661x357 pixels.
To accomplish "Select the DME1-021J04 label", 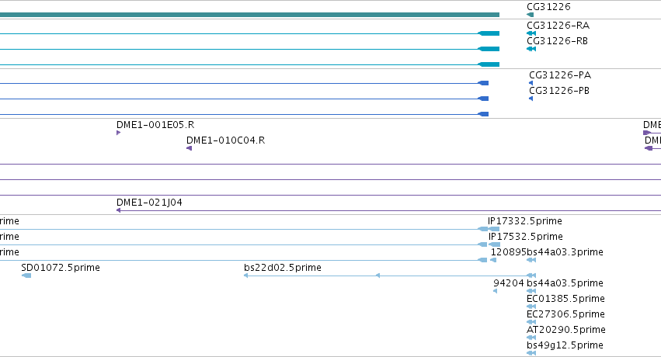I will [x=149, y=202].
